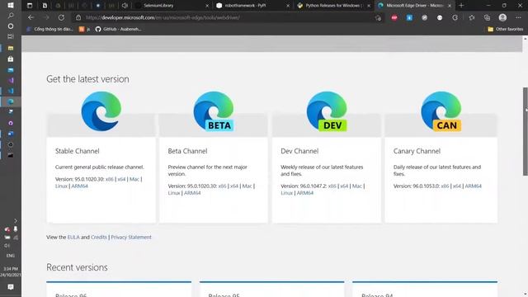Open the Action Center notifications
This screenshot has width=528, height=297.
tap(11, 287)
